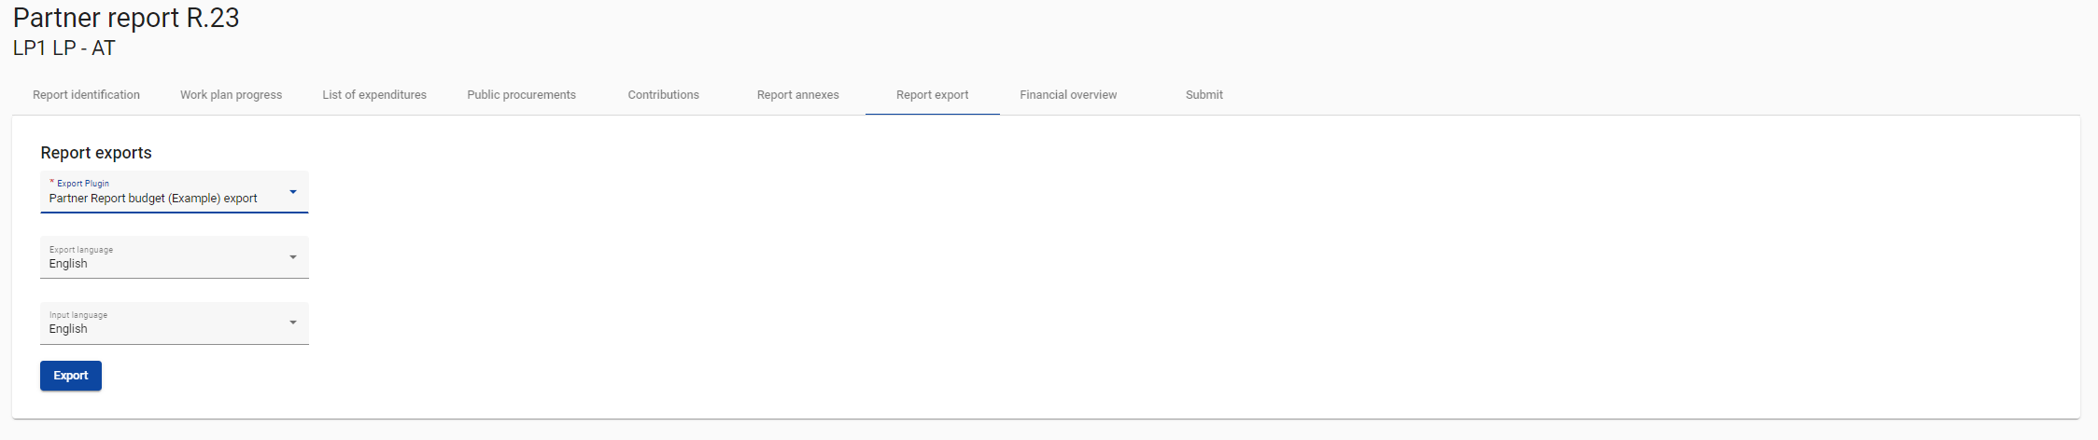Image resolution: width=2098 pixels, height=440 pixels.
Task: Go to the List of expenditures tab
Action: click(x=374, y=95)
